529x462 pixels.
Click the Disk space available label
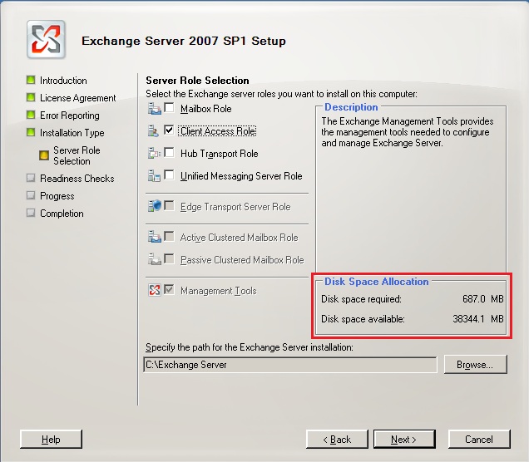coord(363,319)
